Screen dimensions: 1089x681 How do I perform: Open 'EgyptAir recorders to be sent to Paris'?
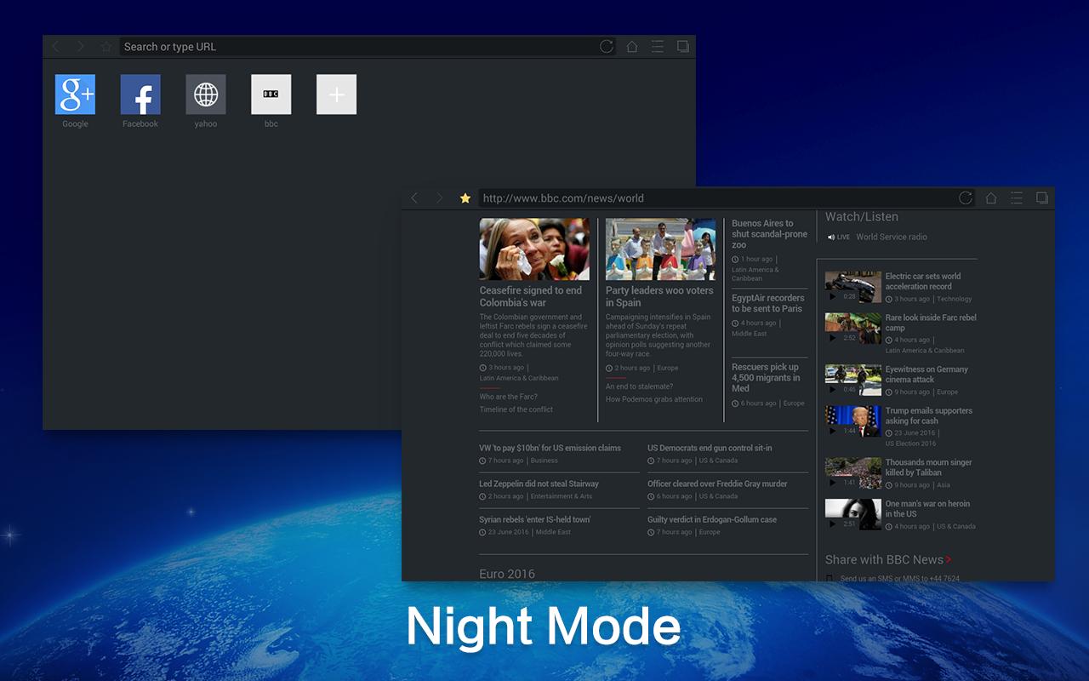point(768,303)
